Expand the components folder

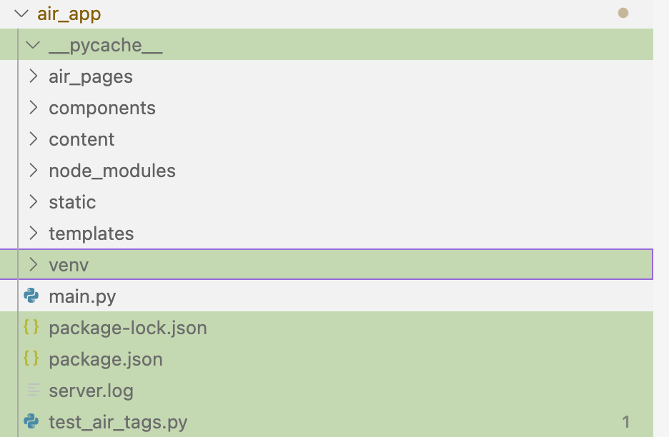(33, 108)
